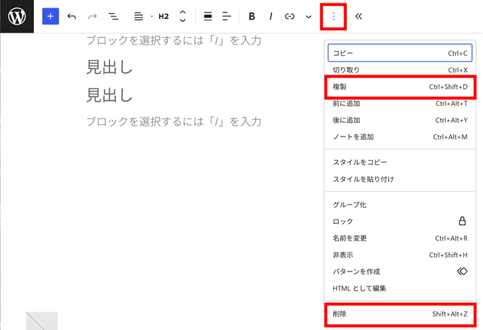Select ロック to lock the block
Image resolution: width=483 pixels, height=330 pixels.
400,221
